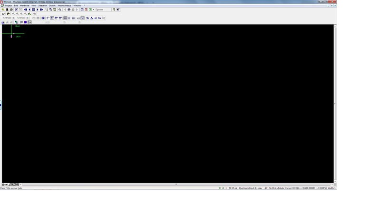Switch to the 2d tab
This screenshot has width=380, height=205.
(x=11, y=185)
